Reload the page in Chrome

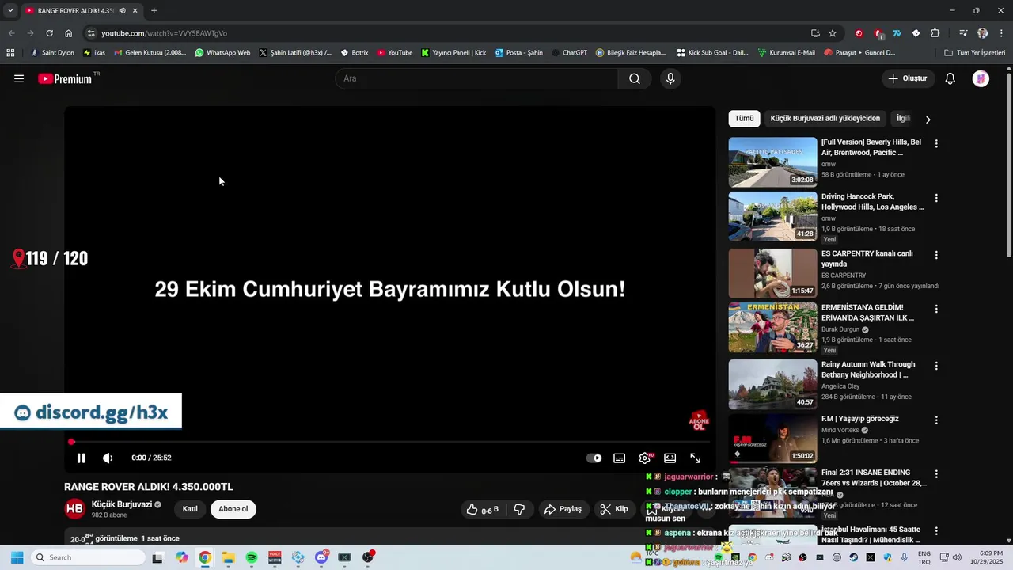[49, 33]
